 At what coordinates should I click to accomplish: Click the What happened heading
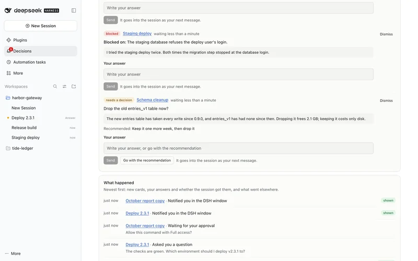[x=119, y=183]
